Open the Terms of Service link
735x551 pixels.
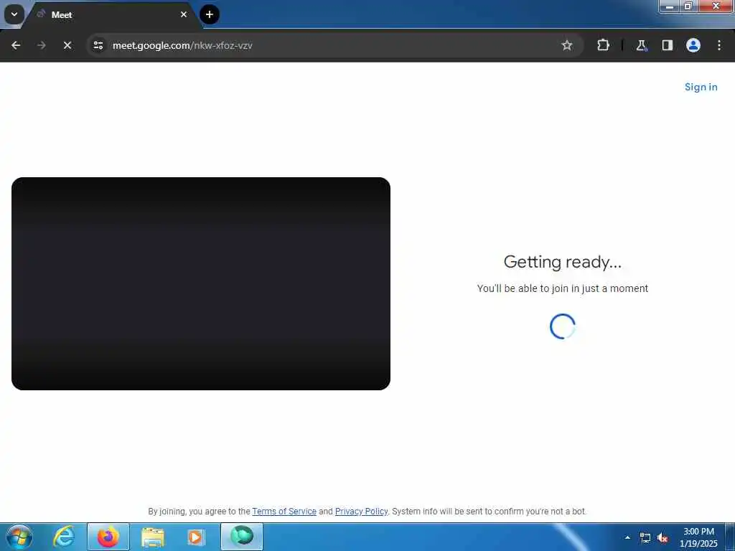284,511
